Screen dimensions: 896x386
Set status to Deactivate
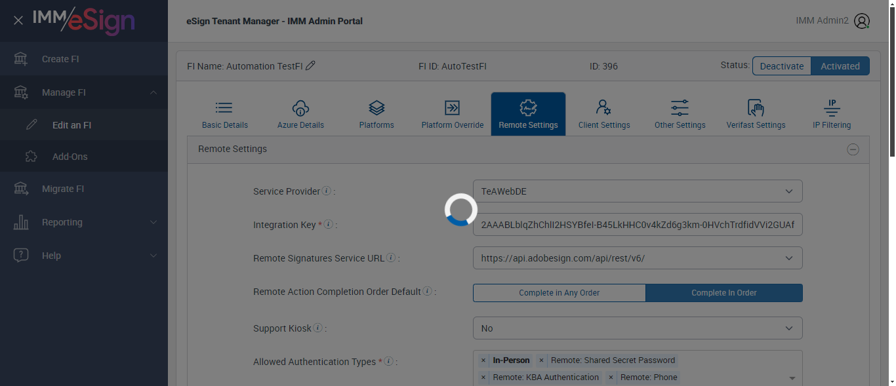[x=782, y=66]
